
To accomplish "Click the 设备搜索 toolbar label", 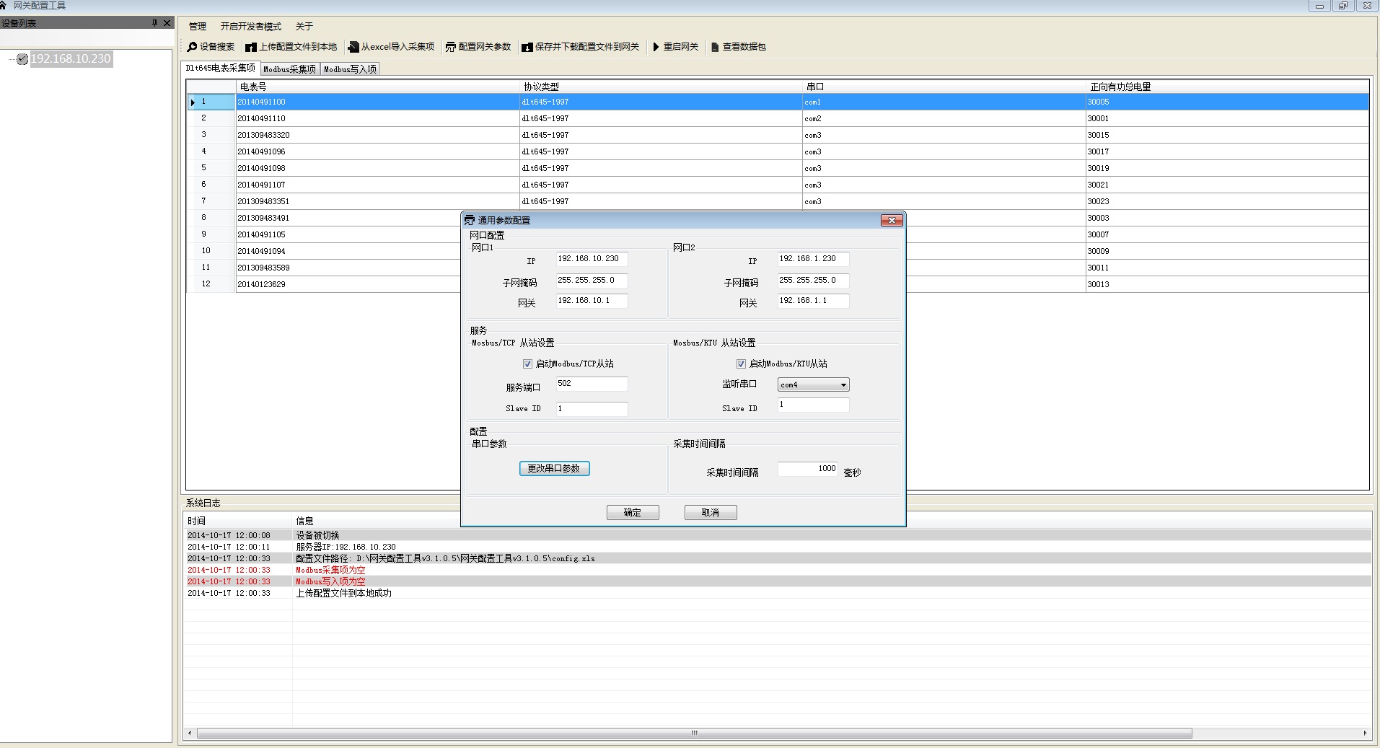I will click(217, 47).
